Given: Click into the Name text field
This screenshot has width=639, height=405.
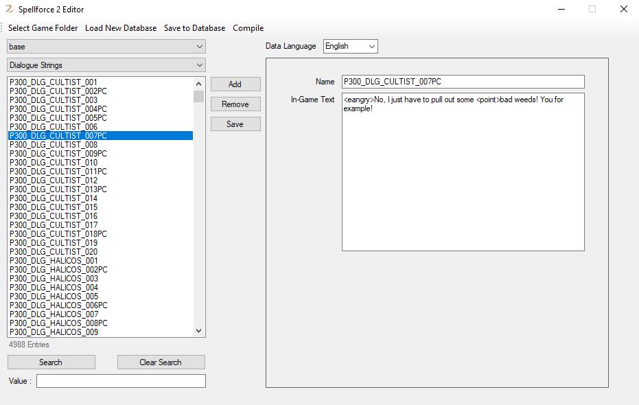Looking at the screenshot, I should tap(463, 82).
